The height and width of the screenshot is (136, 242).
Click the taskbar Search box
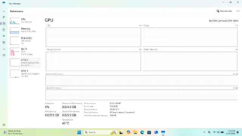pos(100,132)
